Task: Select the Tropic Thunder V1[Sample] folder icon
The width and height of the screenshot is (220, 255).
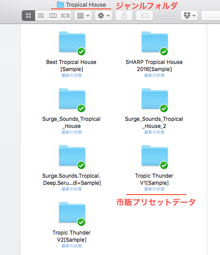Action: point(155,156)
